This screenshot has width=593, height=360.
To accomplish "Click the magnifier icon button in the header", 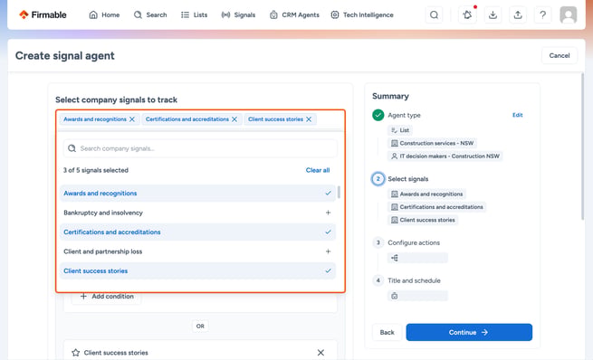I will [435, 14].
